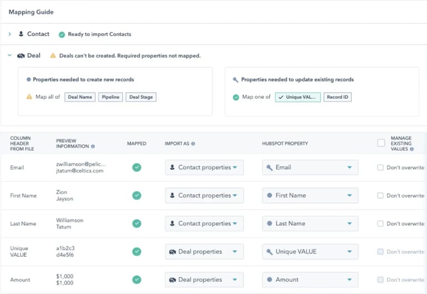This screenshot has width=427, height=294.
Task: Click the jtatum@celtics.com preview text
Action: coord(80,171)
